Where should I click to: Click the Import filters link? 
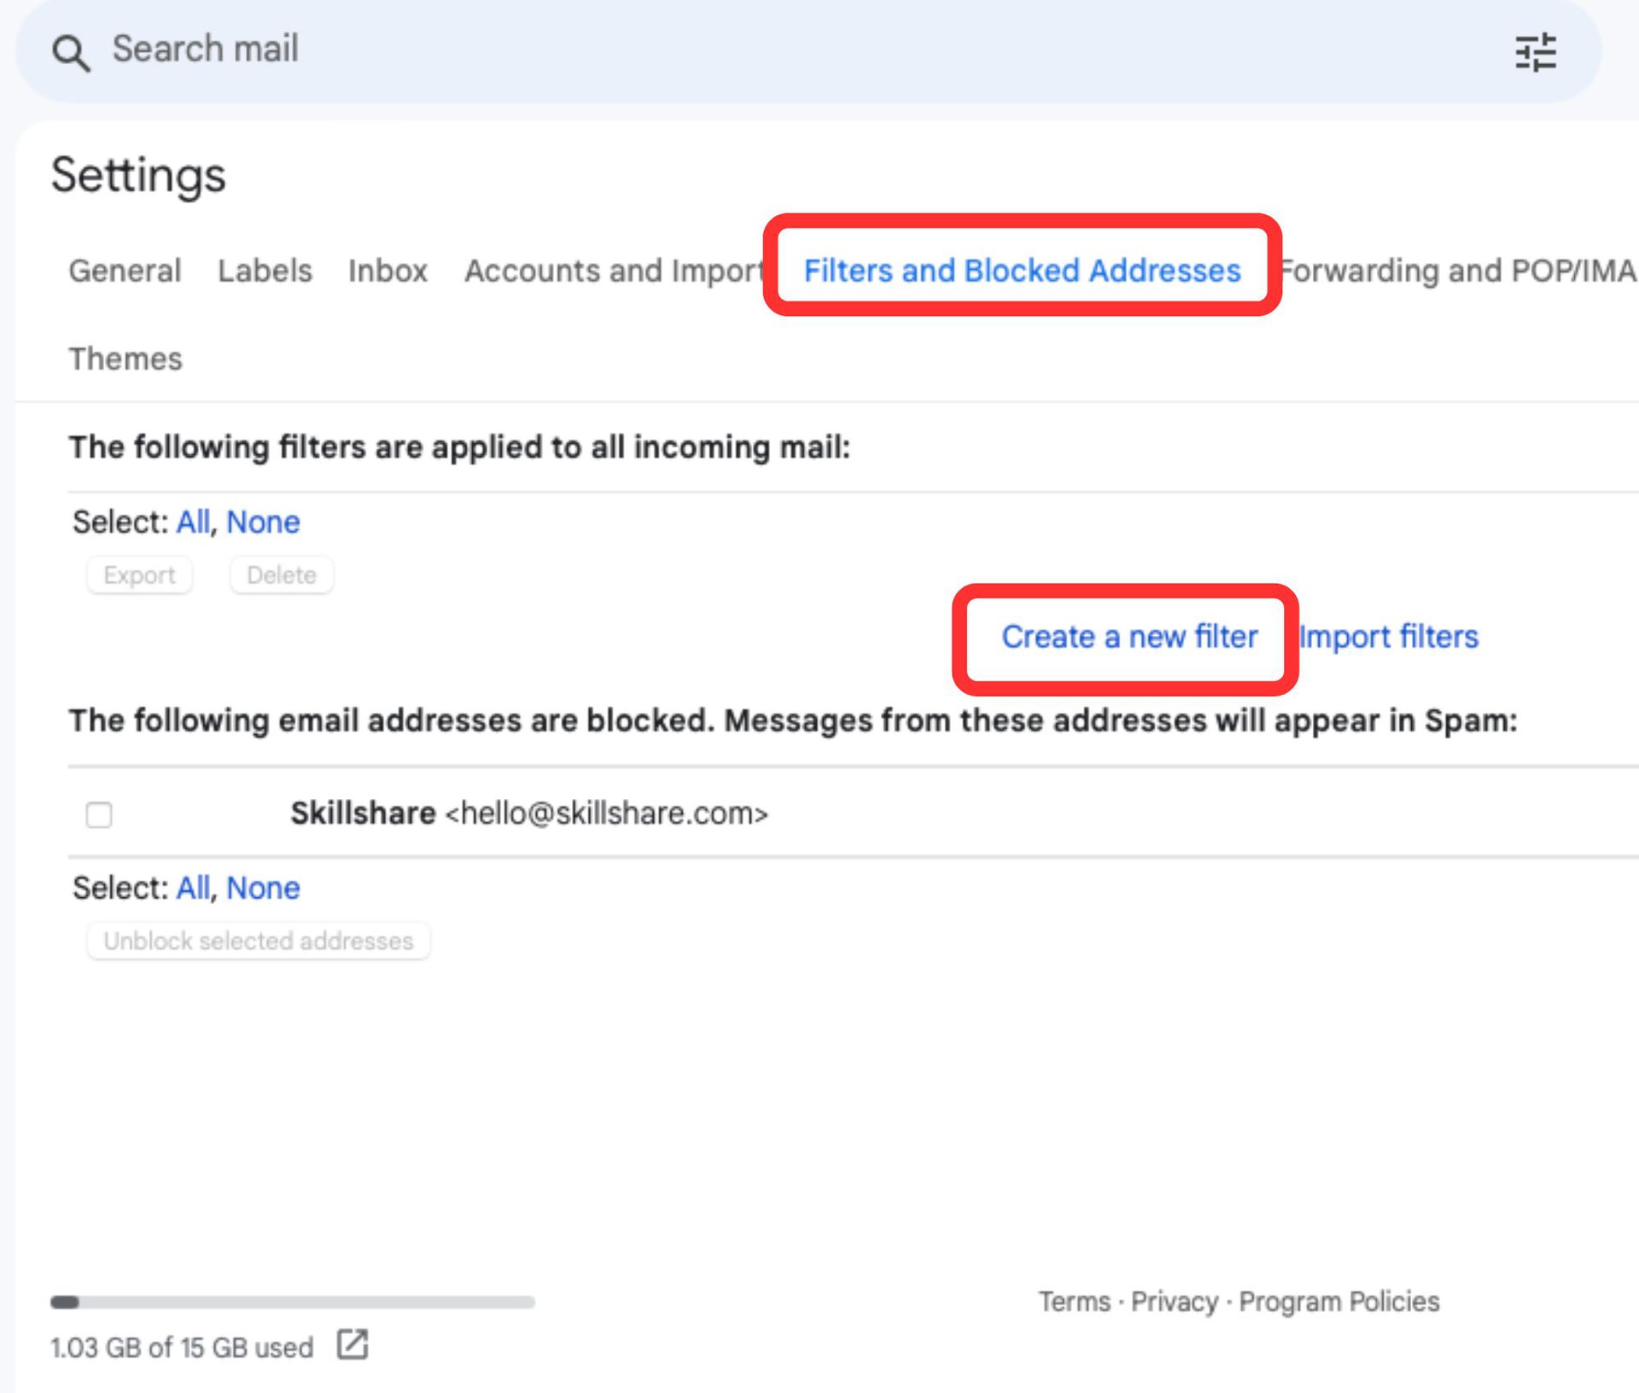[1389, 637]
